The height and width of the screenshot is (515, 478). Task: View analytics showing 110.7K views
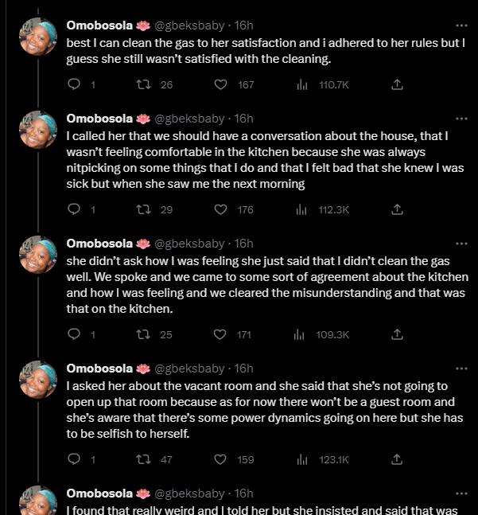(301, 84)
